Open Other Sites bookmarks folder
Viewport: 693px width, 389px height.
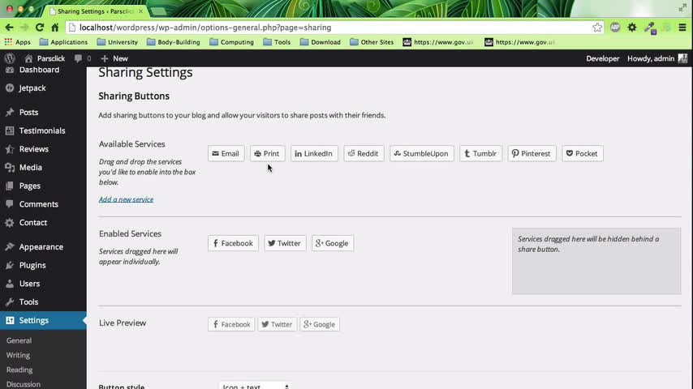click(372, 42)
